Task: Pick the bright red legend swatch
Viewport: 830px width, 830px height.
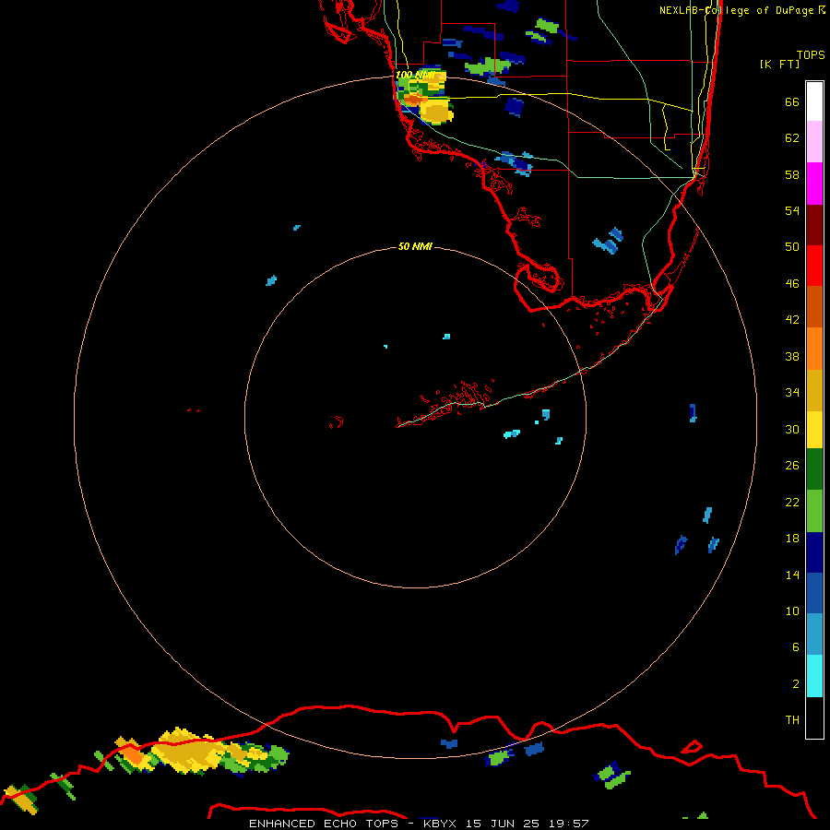Action: 814,266
